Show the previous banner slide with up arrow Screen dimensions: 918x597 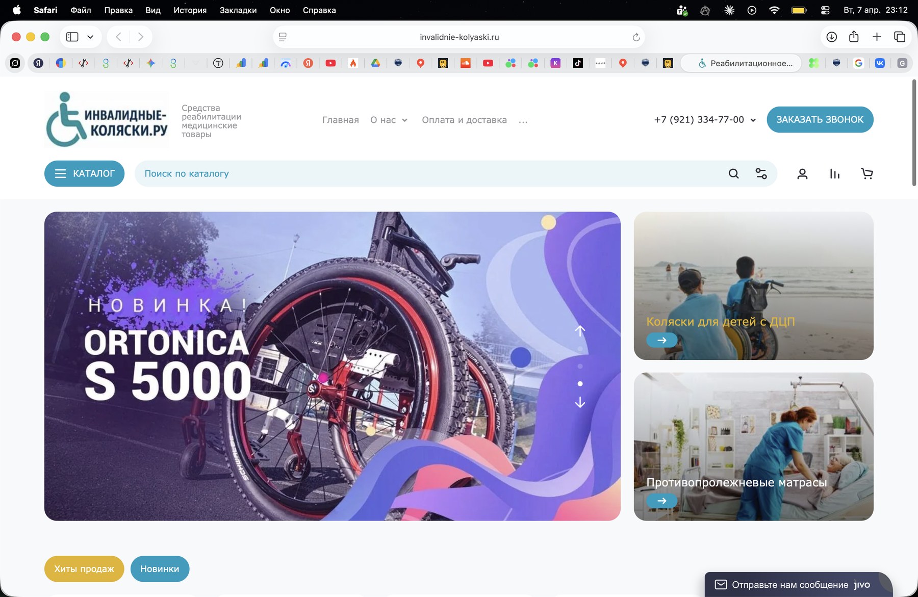point(580,331)
